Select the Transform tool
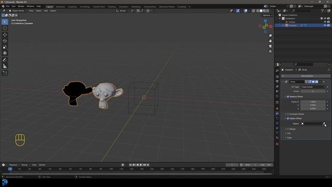 point(5,53)
